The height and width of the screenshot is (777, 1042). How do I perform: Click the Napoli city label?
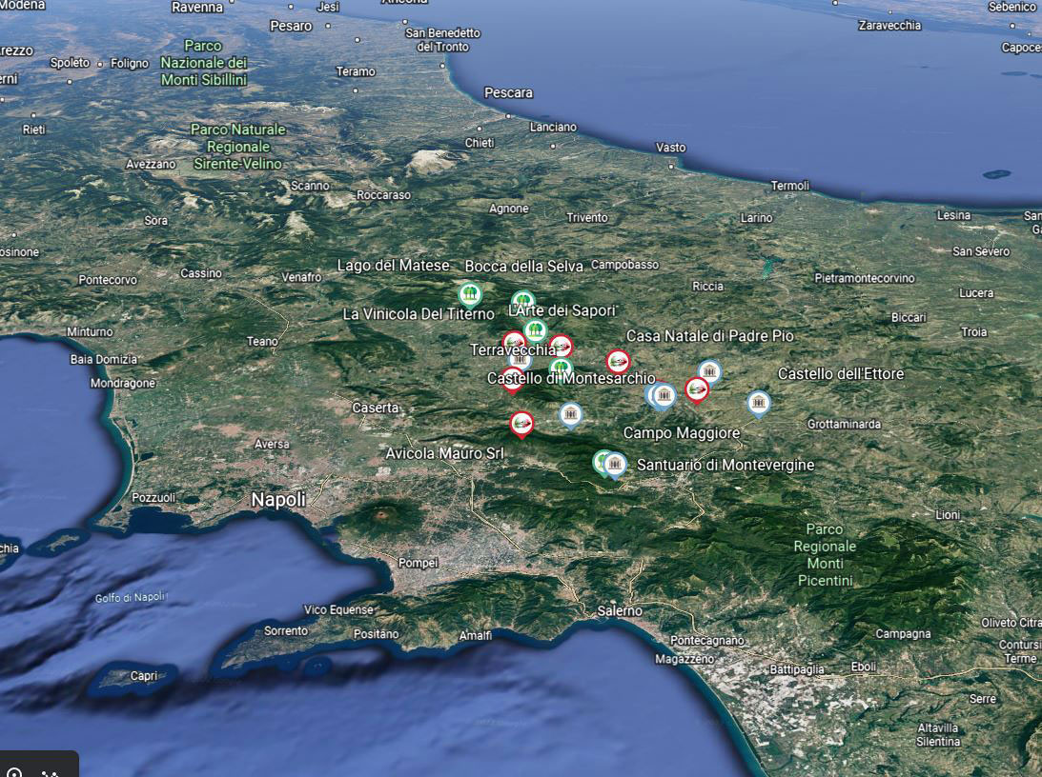click(278, 500)
